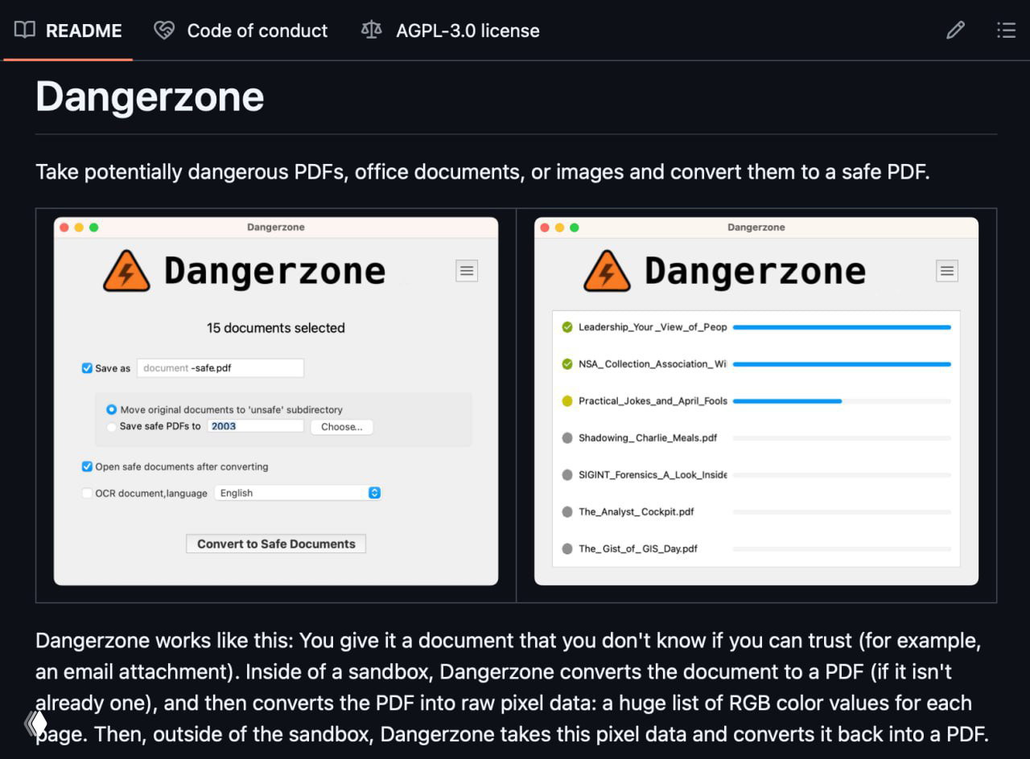Viewport: 1030px width, 759px height.
Task: Choose the Save safe PDFs to radio option
Action: [x=111, y=426]
